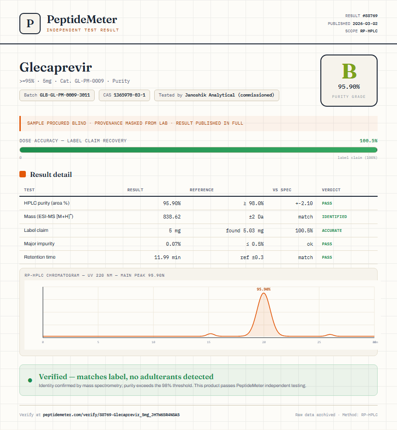Click the PASS verdict in Major impurity row

327,244
